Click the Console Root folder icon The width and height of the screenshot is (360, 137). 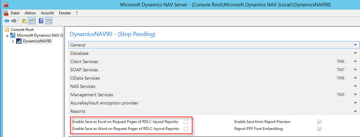coord(7,30)
